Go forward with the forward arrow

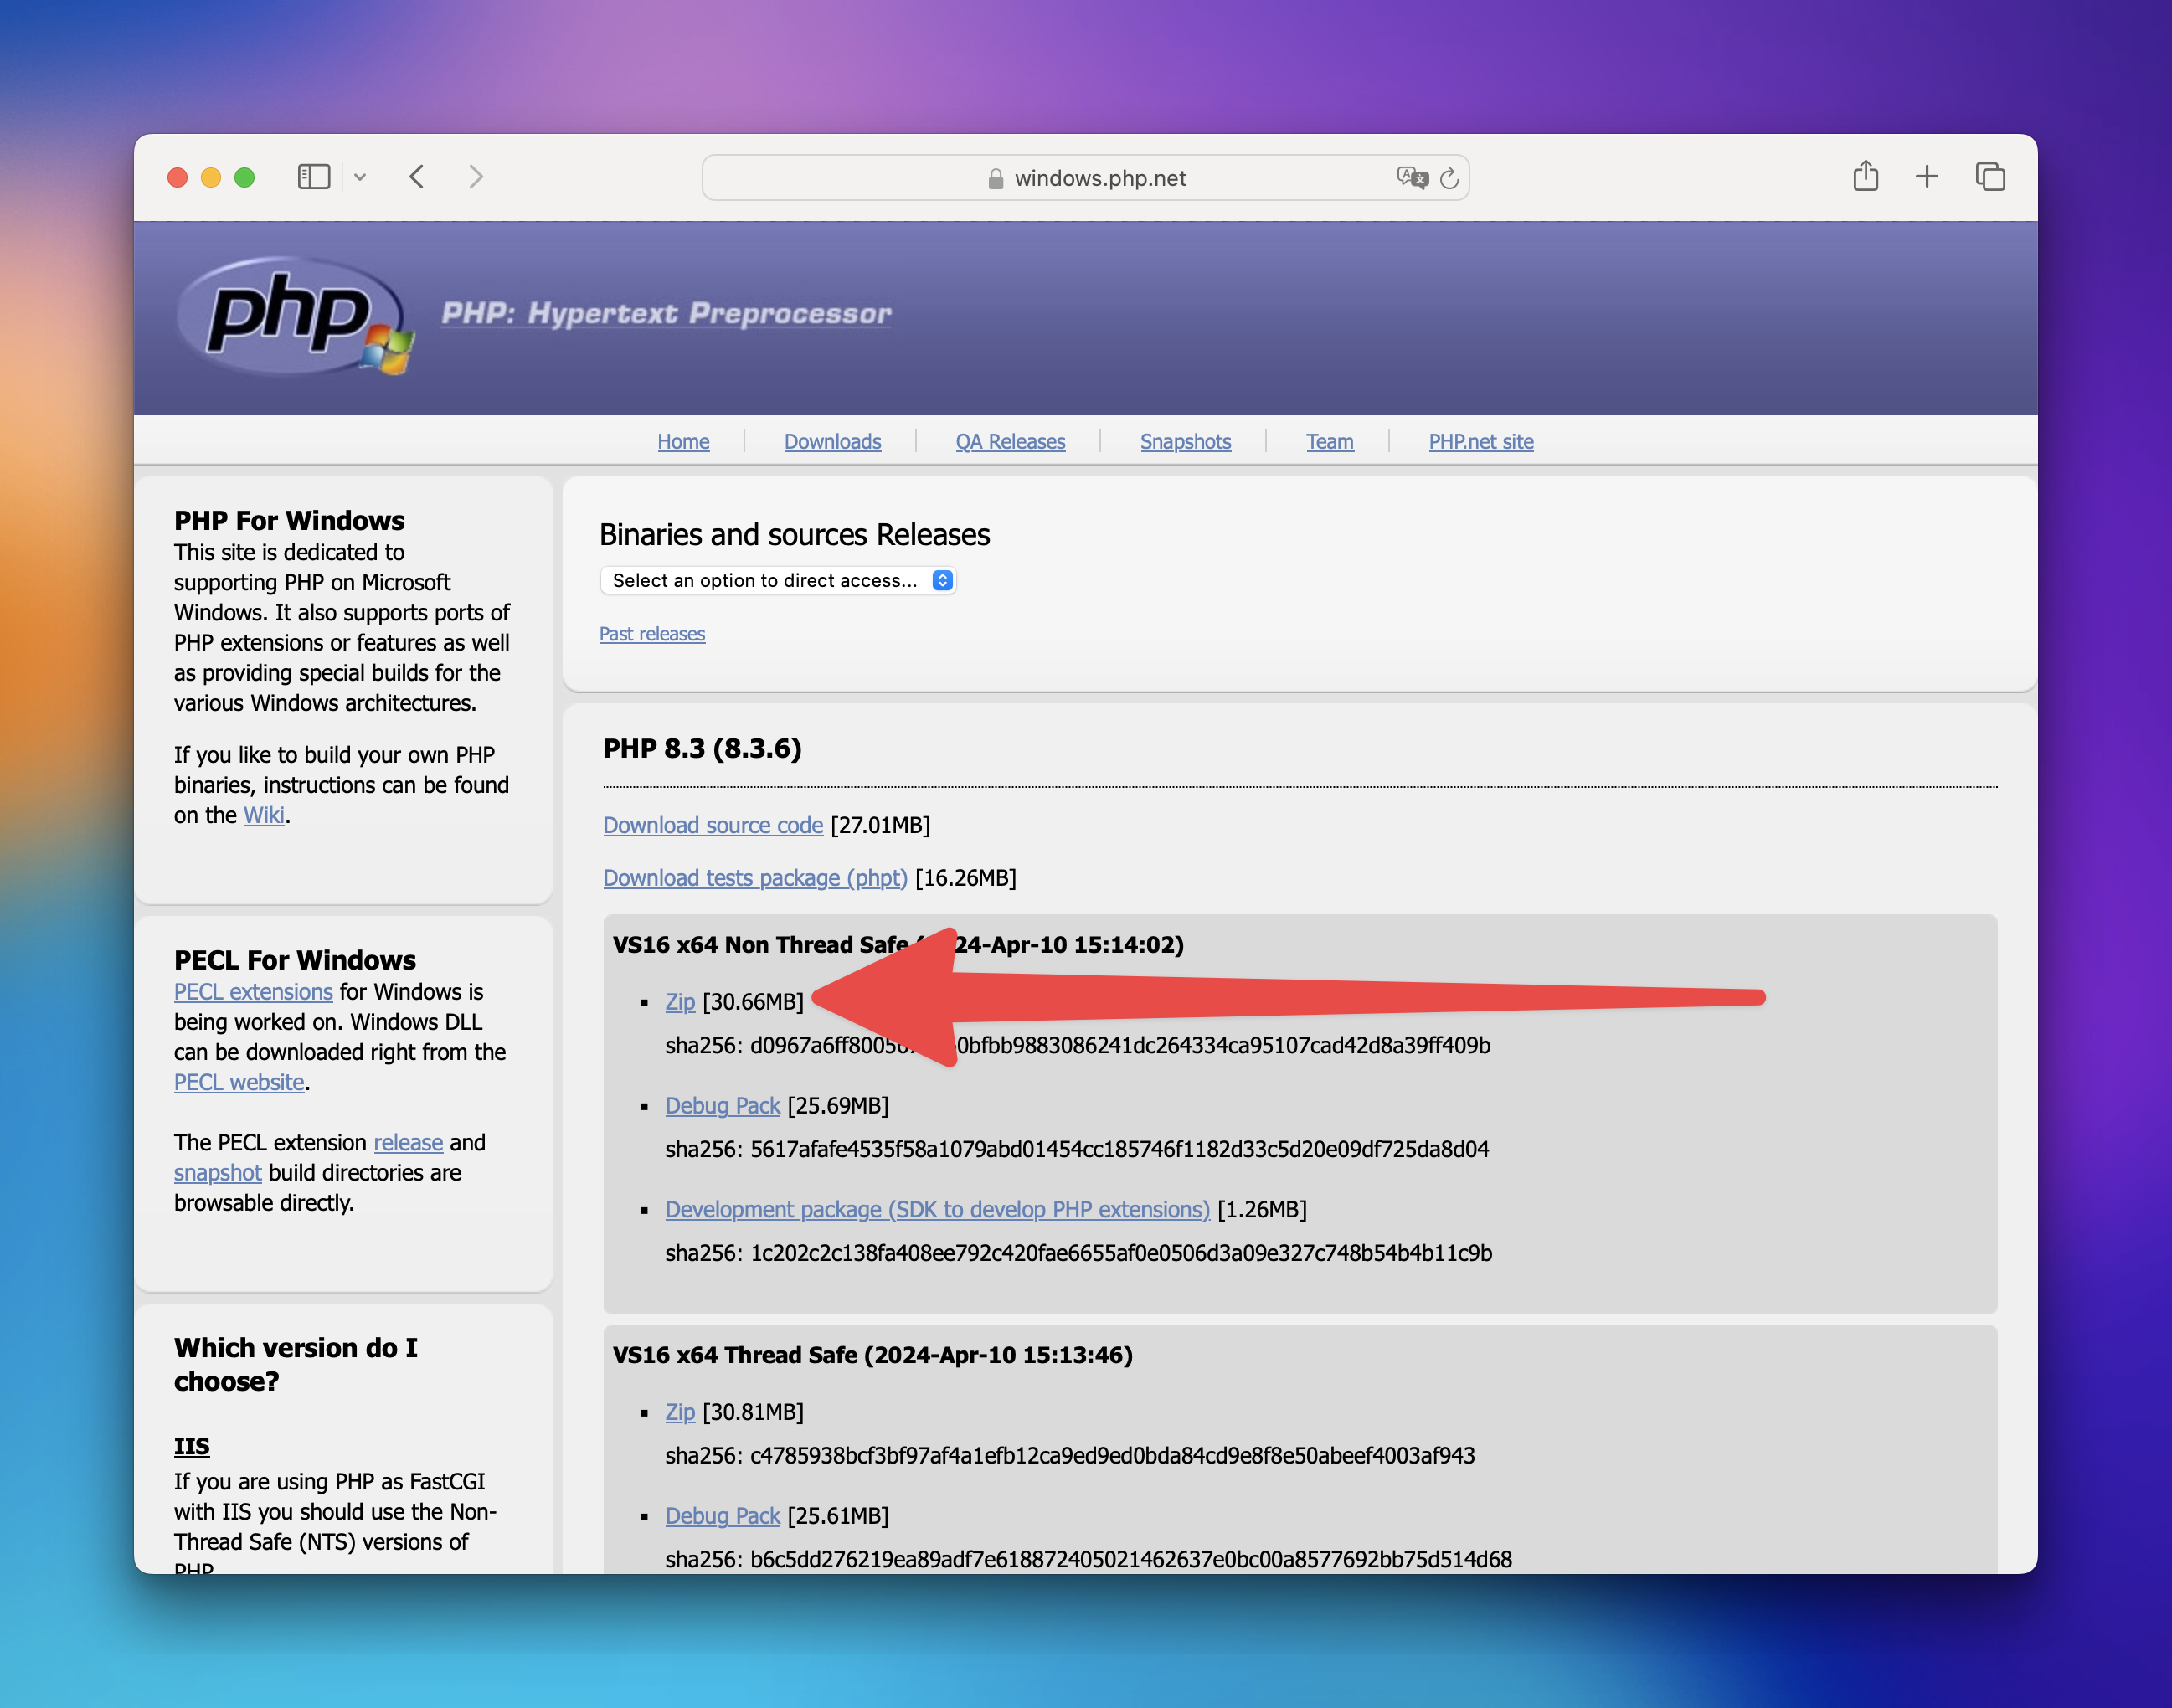[476, 177]
